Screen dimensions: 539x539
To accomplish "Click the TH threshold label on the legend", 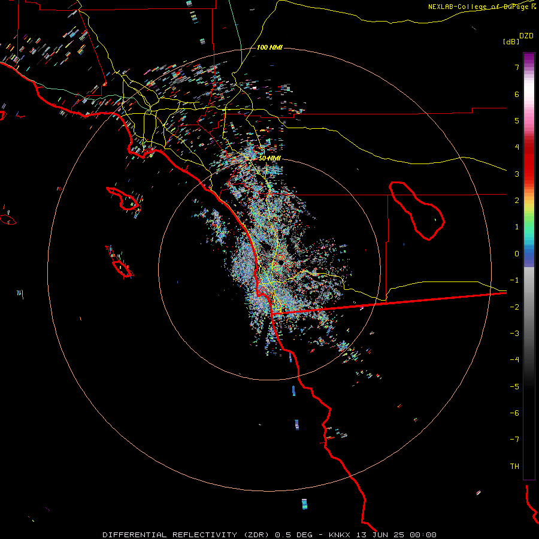I will coord(514,467).
